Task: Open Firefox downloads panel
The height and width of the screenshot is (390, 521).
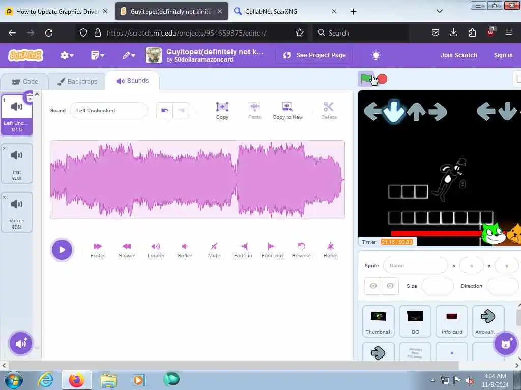Action: coord(453,33)
